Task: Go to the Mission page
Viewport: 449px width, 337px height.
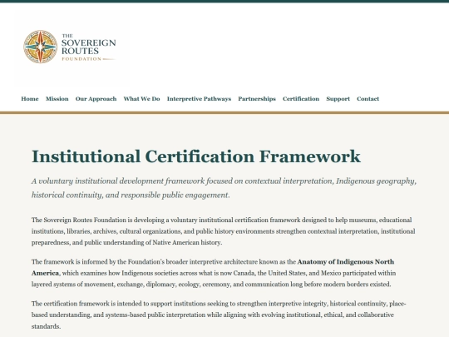Action: point(57,99)
